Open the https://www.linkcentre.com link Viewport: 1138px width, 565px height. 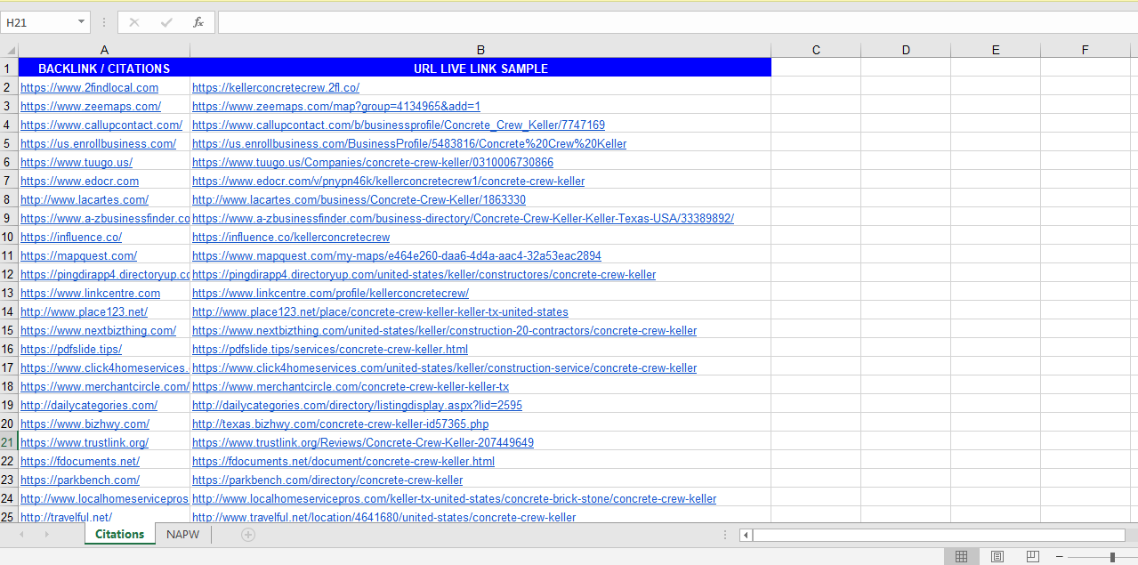(x=91, y=293)
